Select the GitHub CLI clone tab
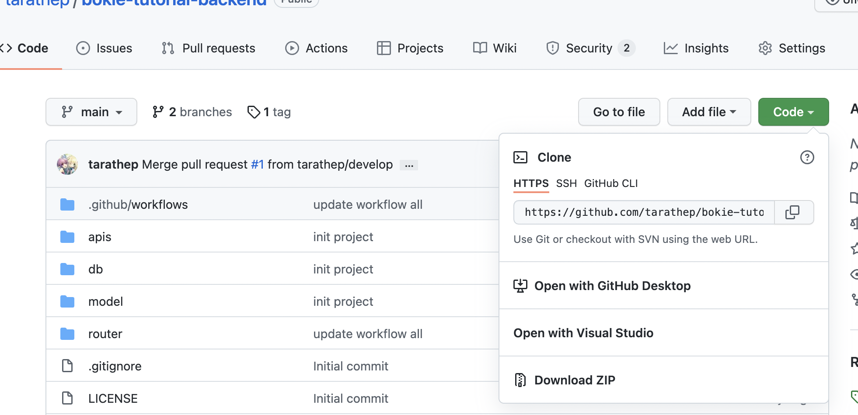Viewport: 858px width, 415px height. [x=611, y=183]
